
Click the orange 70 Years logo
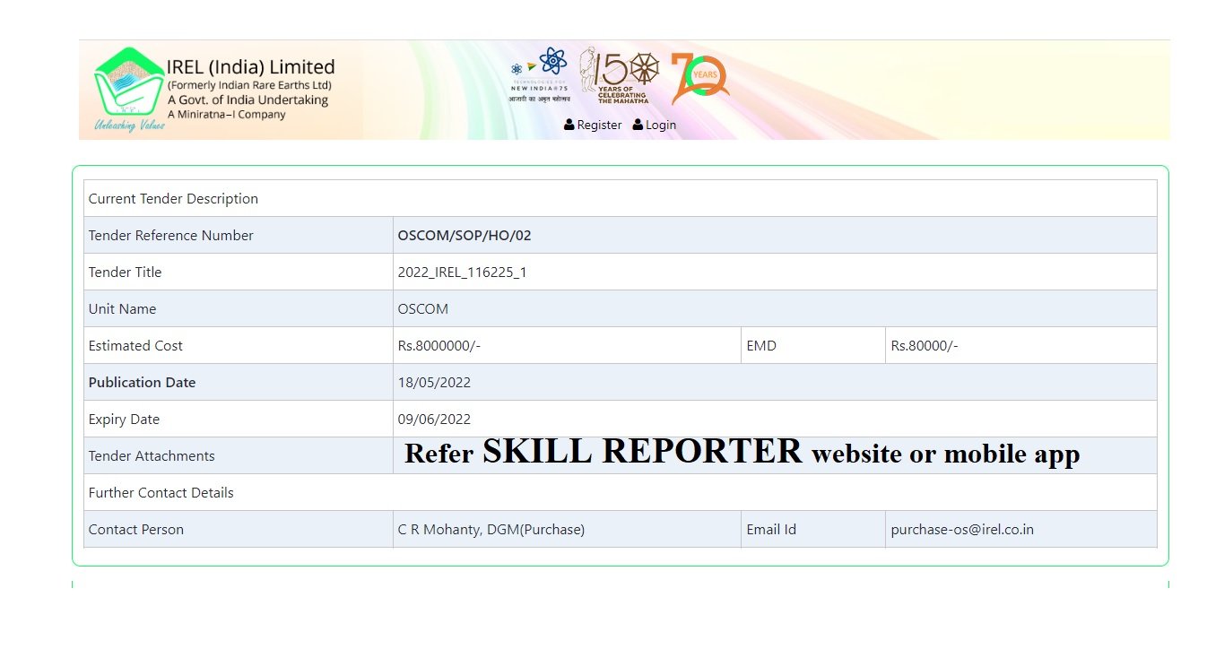click(x=699, y=77)
